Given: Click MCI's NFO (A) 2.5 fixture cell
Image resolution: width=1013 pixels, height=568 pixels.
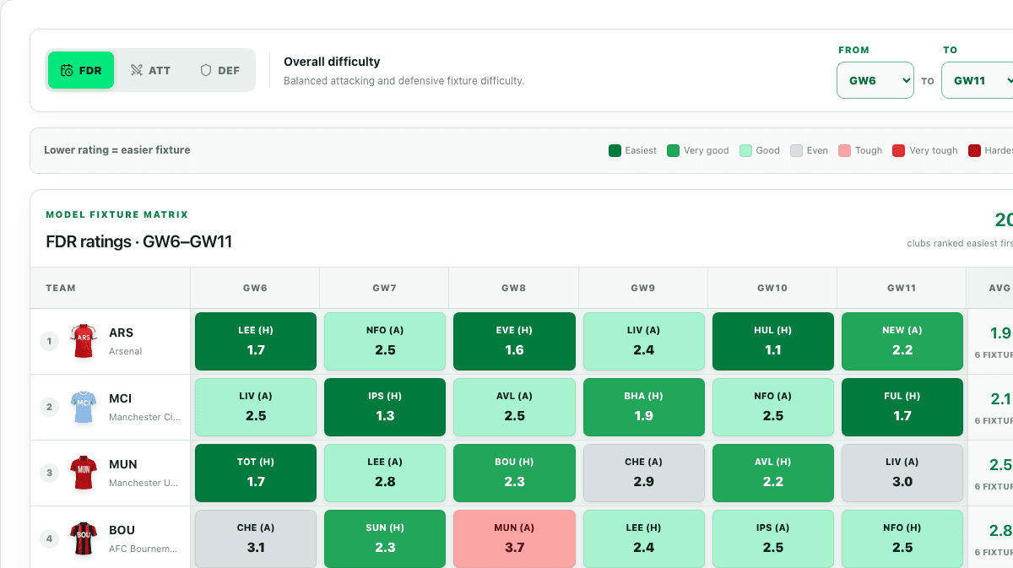Looking at the screenshot, I should click(773, 407).
